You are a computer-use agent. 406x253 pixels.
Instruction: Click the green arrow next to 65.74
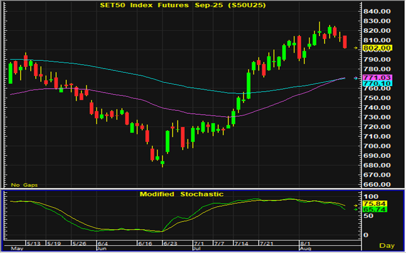356,210
